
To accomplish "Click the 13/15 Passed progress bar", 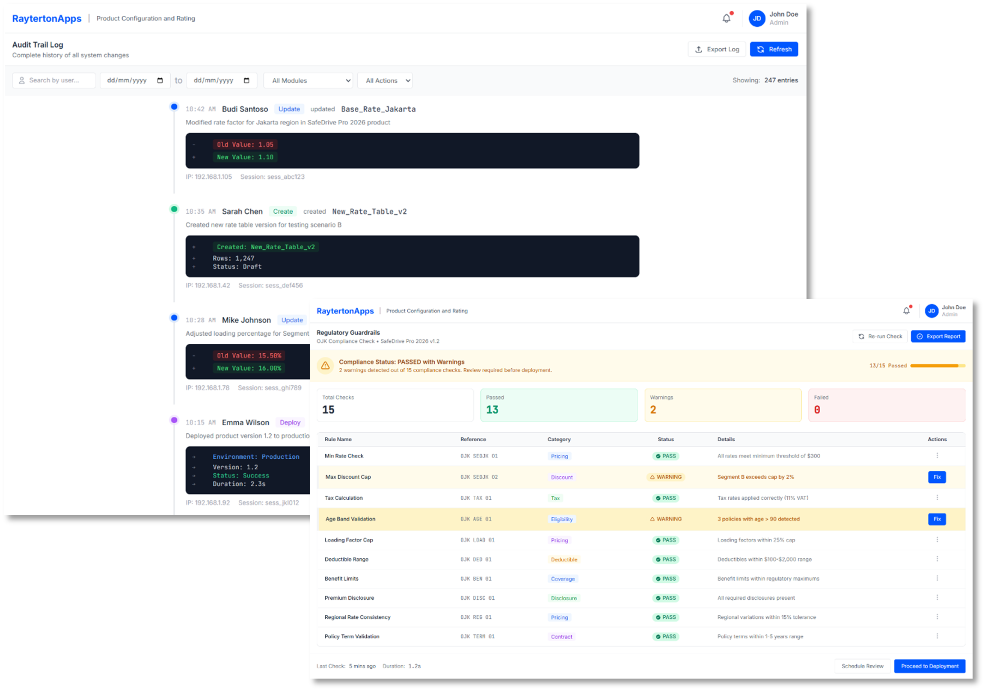I will [938, 366].
